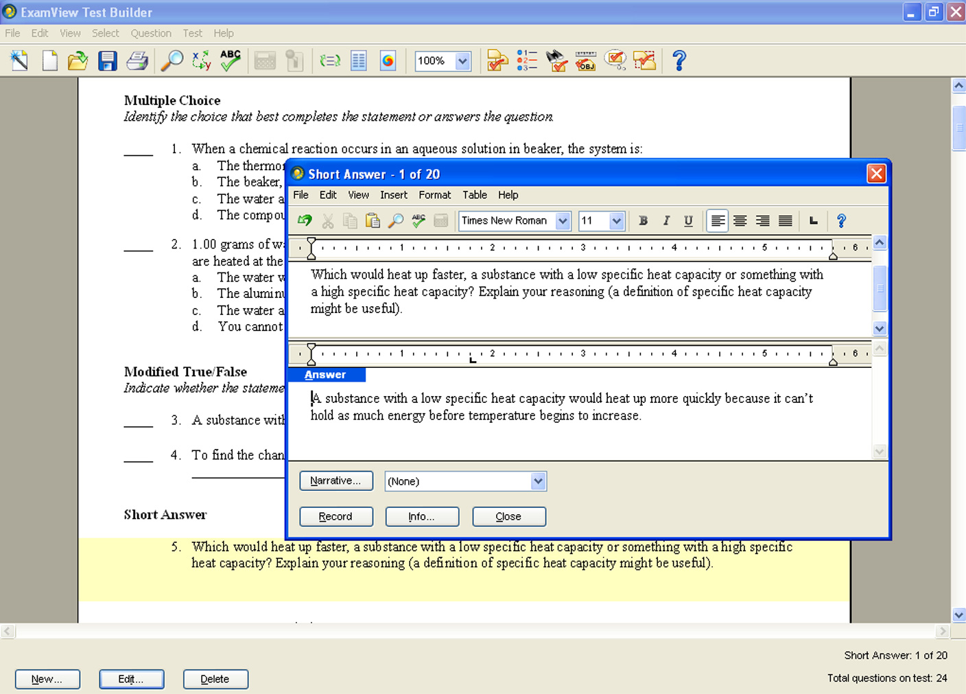This screenshot has width=966, height=694.
Task: Click the green arrows reorder icon
Action: 330,60
